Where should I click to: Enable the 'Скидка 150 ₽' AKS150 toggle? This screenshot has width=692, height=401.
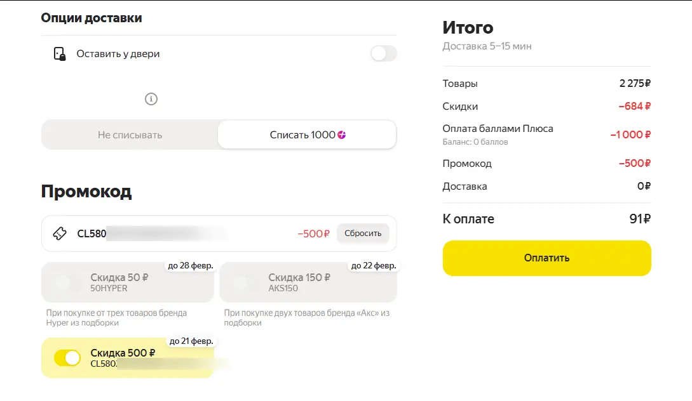pyautogui.click(x=245, y=282)
